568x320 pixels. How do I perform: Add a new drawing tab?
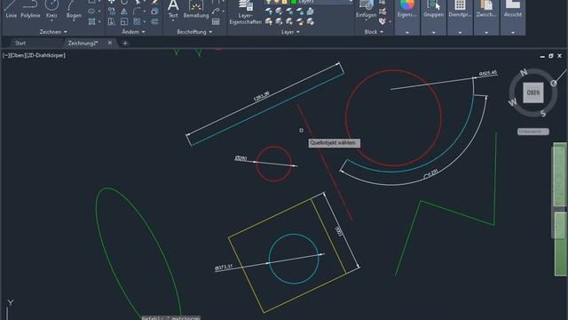click(125, 44)
